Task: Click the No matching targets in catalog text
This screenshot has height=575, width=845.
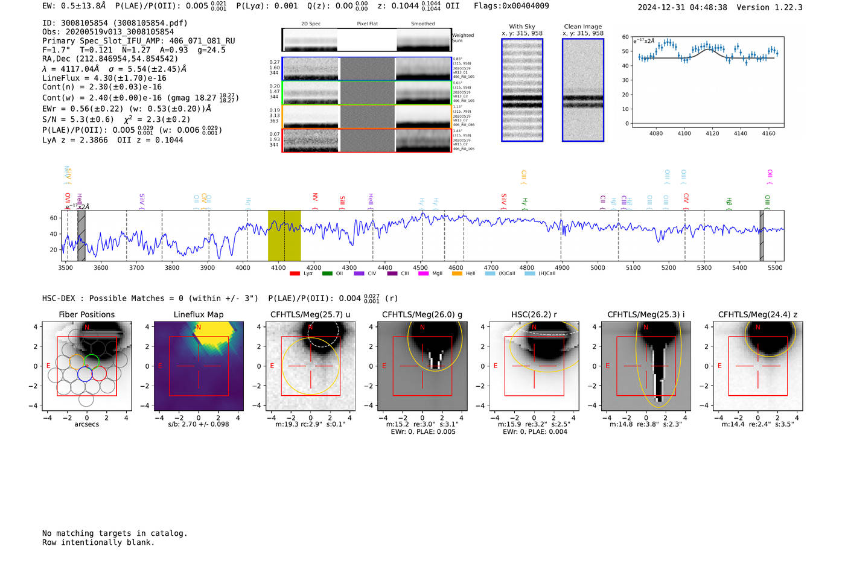Action: pos(115,533)
